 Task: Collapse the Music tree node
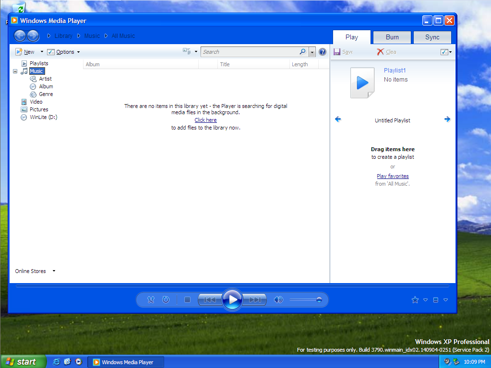[x=15, y=71]
